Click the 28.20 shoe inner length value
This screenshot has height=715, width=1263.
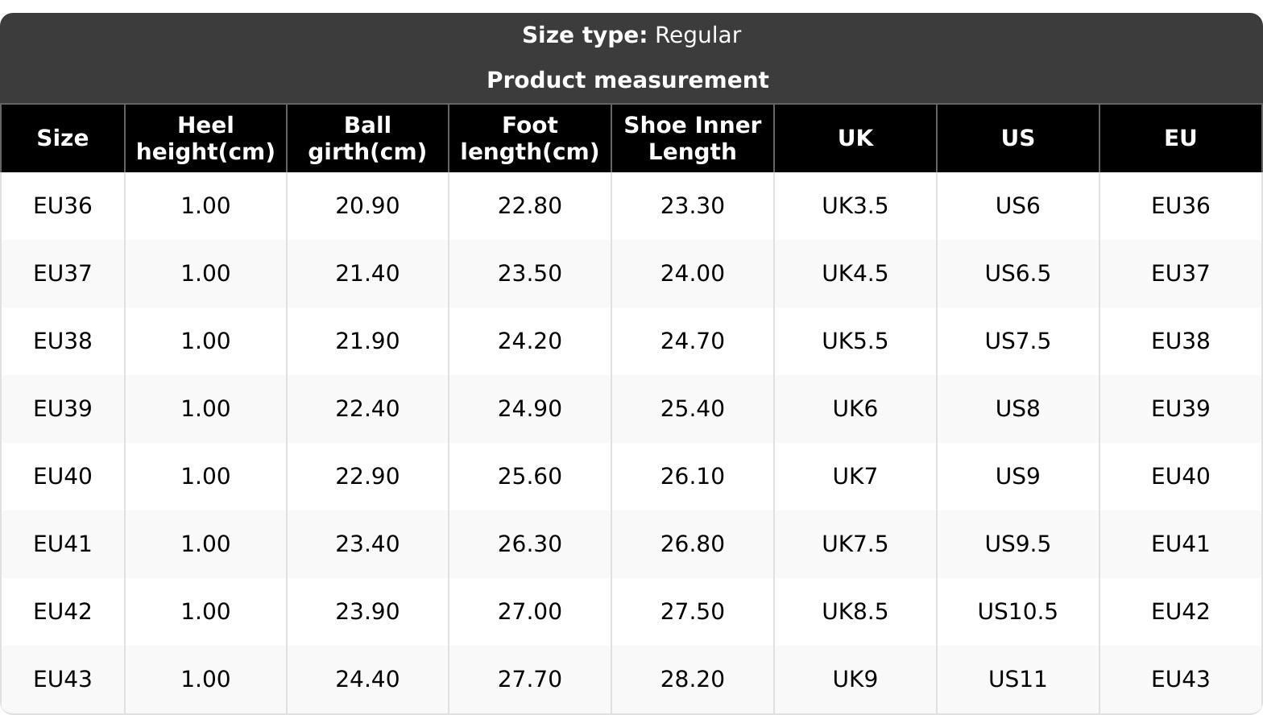[x=692, y=680]
